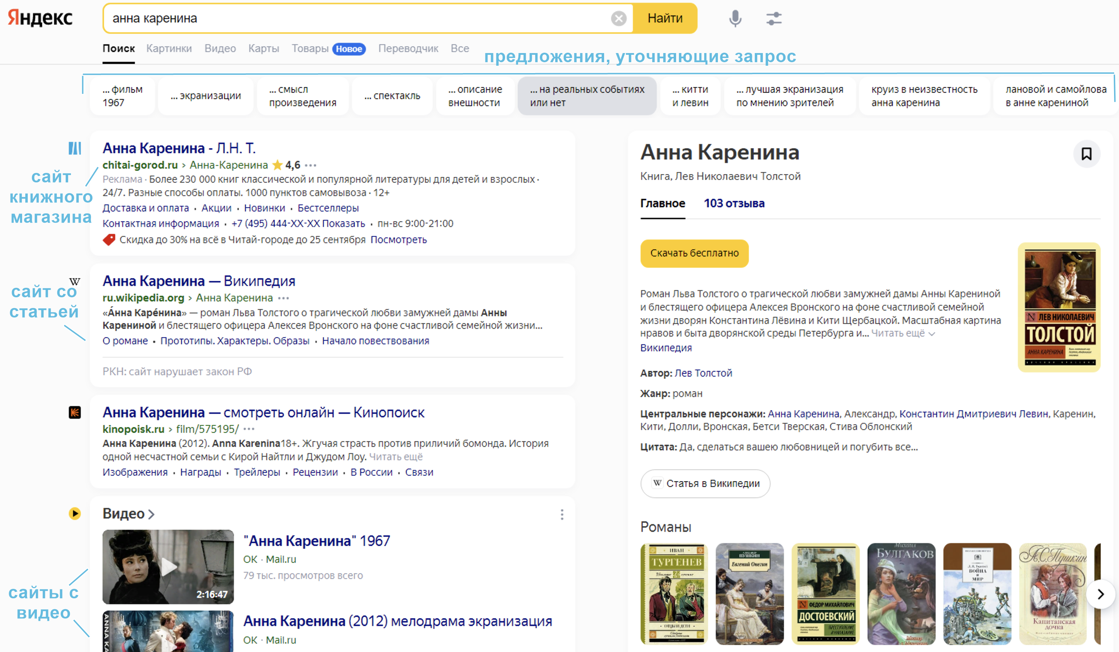Click Доставка и оплата sitelink

(x=146, y=208)
